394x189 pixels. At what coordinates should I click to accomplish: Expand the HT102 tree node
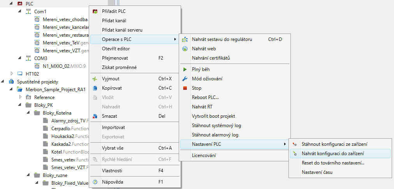click(12, 74)
